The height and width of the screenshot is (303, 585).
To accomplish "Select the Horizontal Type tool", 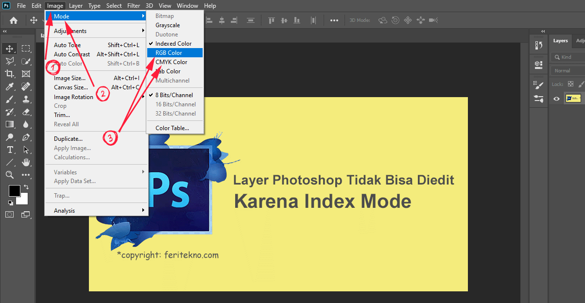I will [9, 150].
